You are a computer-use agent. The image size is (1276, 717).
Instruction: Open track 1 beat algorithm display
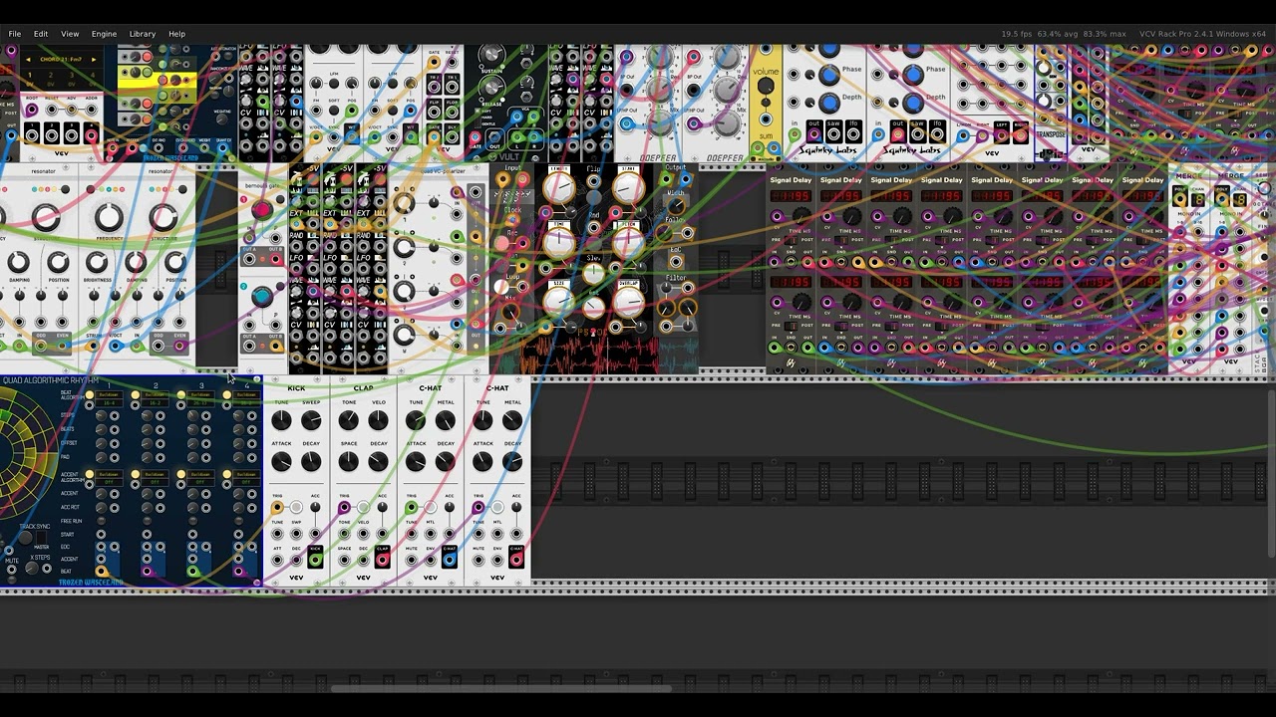point(109,397)
